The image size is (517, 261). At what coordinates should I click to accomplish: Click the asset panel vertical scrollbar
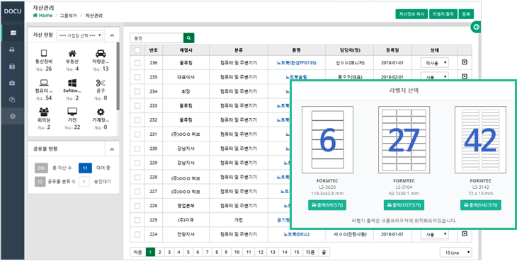118,76
